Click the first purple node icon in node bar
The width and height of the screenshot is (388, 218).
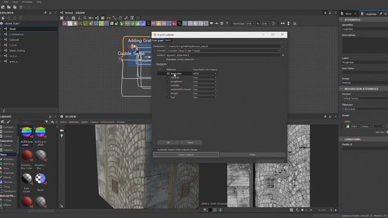pos(65,24)
